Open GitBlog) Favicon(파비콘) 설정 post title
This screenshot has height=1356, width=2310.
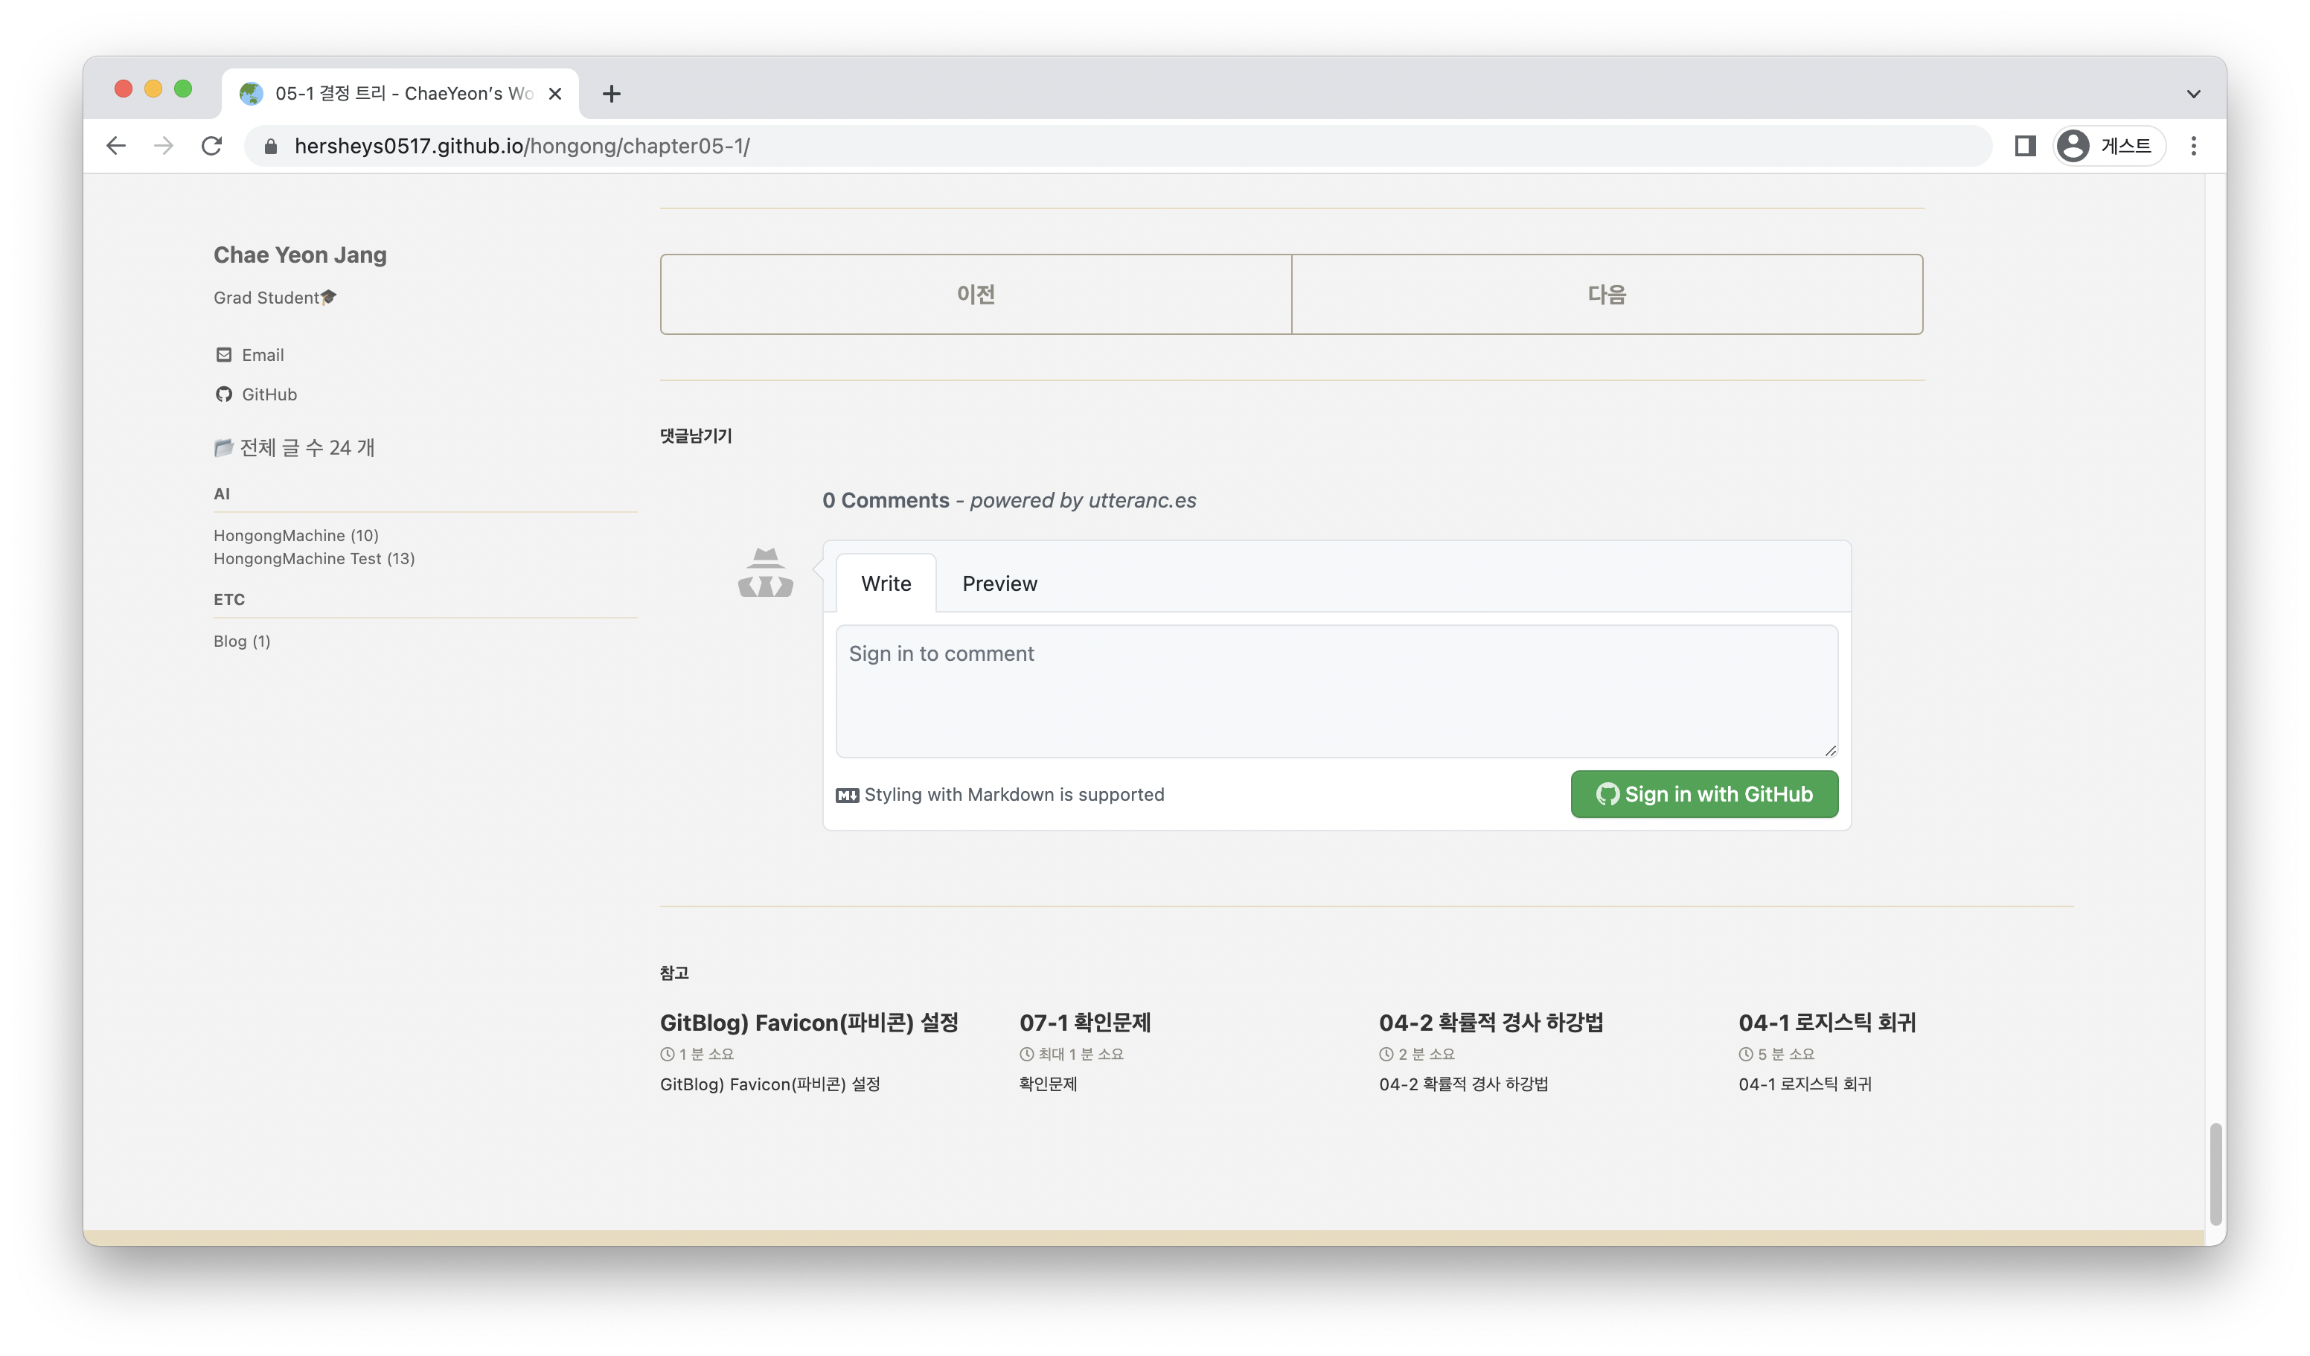coord(808,1023)
